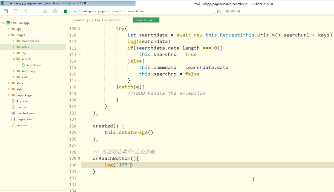This screenshot has height=192, width=334.
Task: Select the style folder label in tree
Action: [x=19, y=89]
